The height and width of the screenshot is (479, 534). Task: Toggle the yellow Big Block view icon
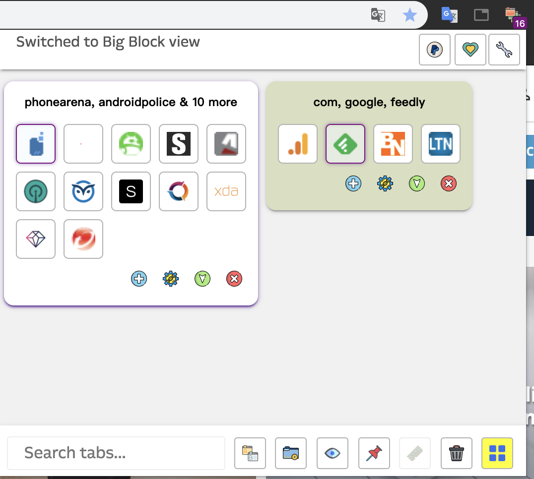click(497, 453)
